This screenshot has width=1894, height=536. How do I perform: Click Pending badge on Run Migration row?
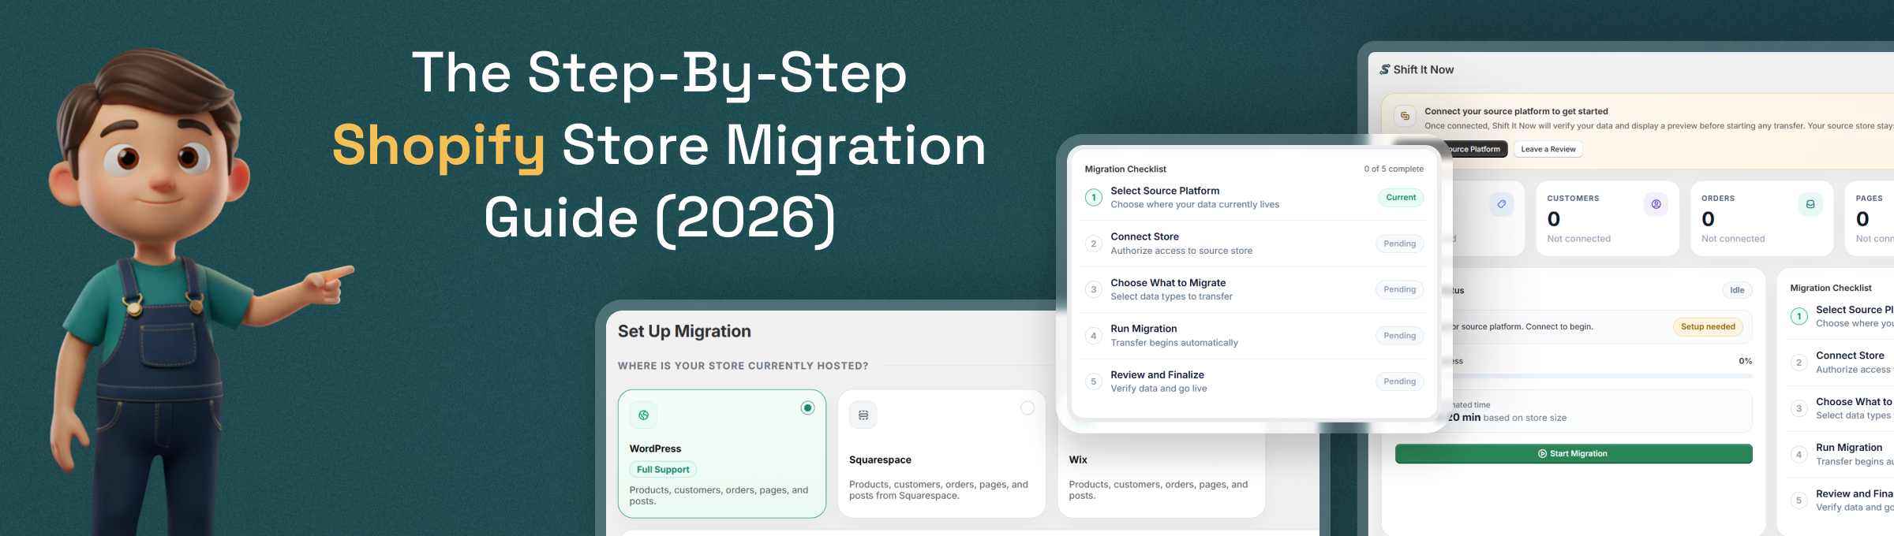coord(1400,336)
